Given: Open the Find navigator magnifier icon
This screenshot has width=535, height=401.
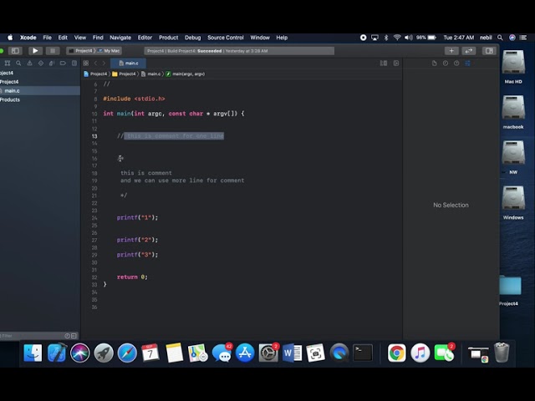Looking at the screenshot, I should point(18,63).
